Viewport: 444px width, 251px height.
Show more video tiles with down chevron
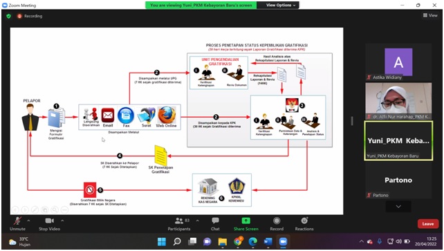coord(398,207)
